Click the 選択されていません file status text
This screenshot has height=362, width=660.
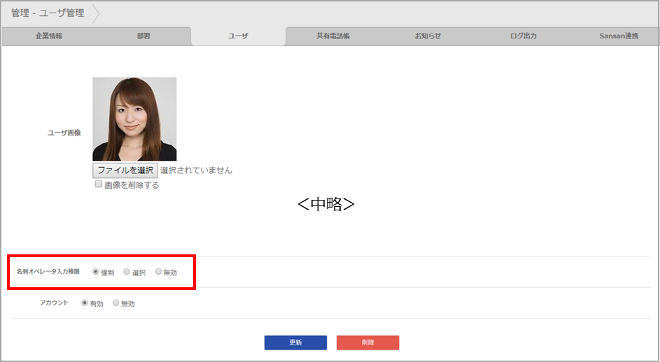pos(196,170)
